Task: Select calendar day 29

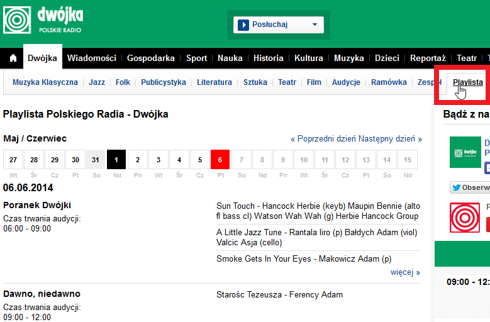Action: point(55,160)
